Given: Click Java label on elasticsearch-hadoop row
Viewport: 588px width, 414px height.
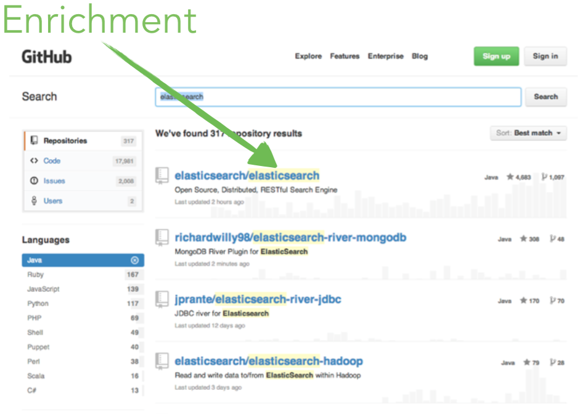Looking at the screenshot, I should point(508,363).
